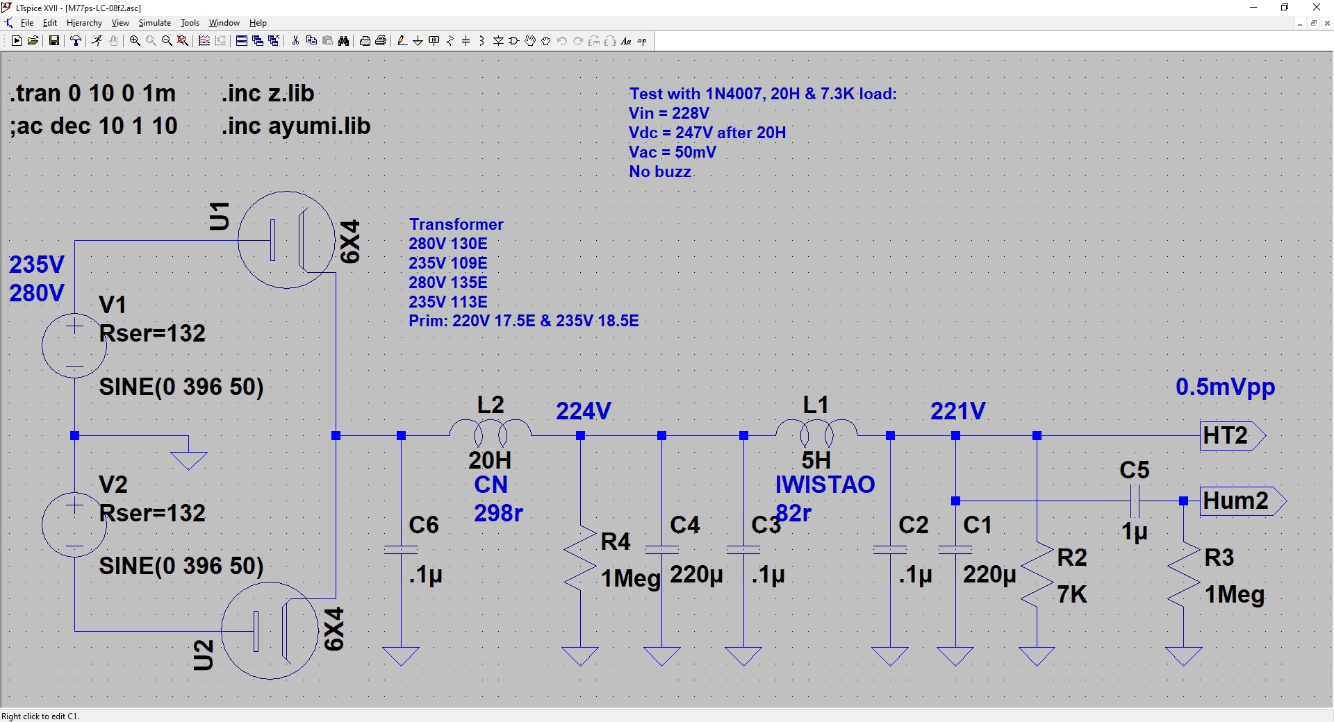The image size is (1334, 722).
Task: Select the Move (open hand) tool
Action: click(x=530, y=41)
